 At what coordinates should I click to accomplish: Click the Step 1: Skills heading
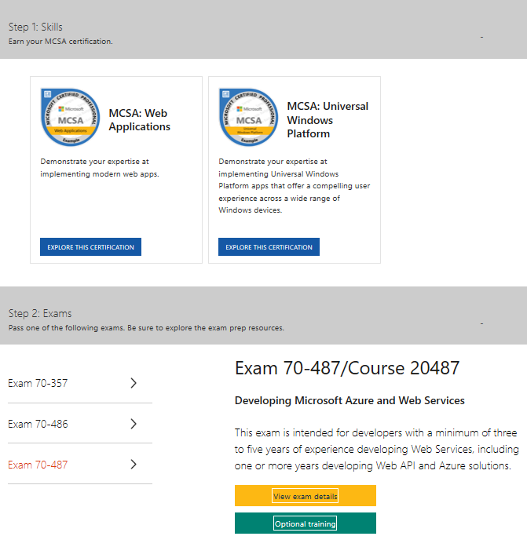pyautogui.click(x=35, y=27)
